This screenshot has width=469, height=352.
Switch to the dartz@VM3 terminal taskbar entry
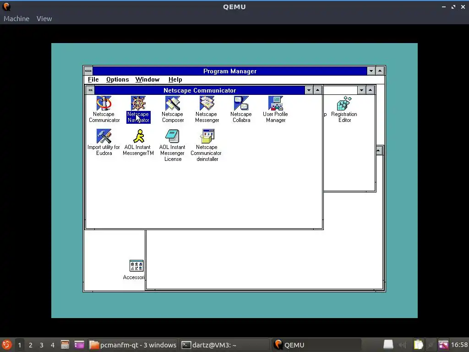tap(224, 345)
